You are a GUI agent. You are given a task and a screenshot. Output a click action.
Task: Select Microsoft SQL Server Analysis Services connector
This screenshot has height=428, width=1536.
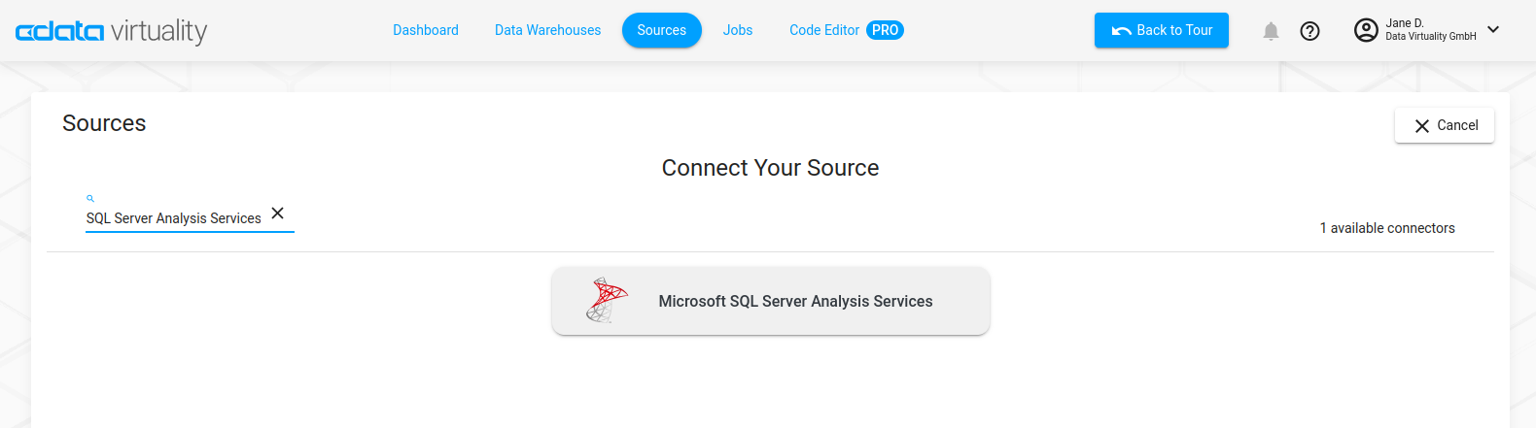coord(771,301)
